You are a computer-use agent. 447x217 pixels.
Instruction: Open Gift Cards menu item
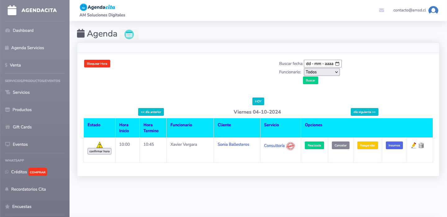point(22,127)
